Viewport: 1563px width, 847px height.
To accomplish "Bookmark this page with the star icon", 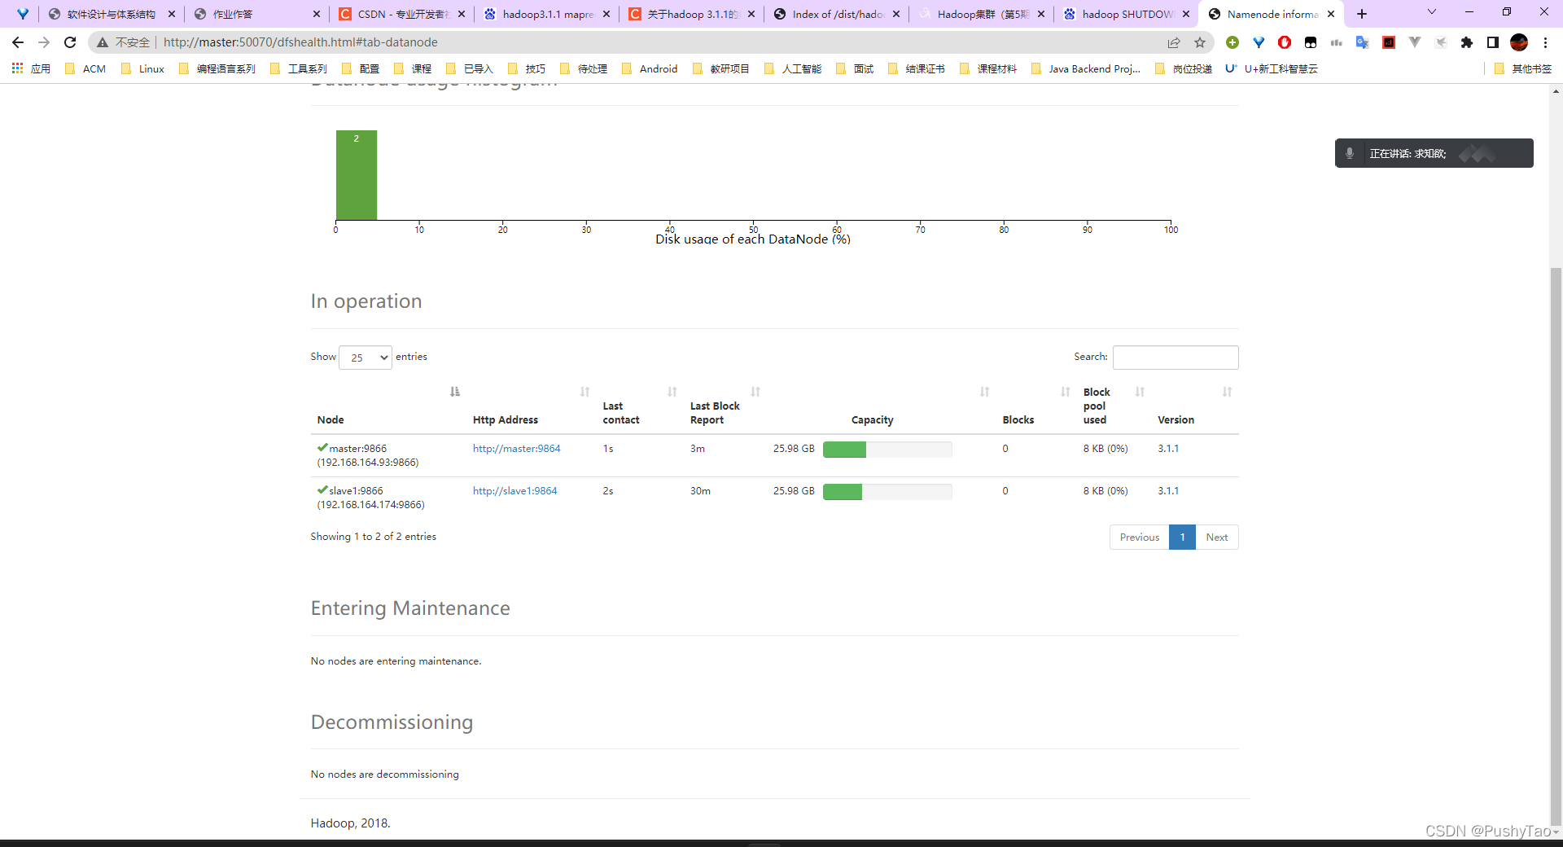I will pyautogui.click(x=1200, y=42).
